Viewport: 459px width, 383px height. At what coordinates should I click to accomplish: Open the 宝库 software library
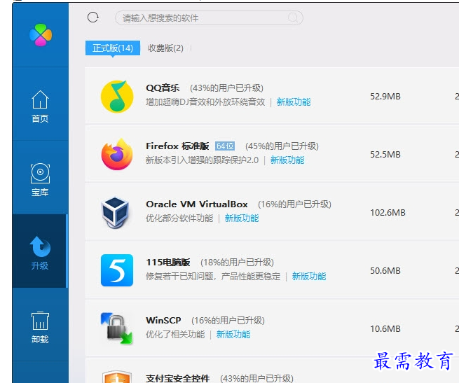(x=40, y=180)
